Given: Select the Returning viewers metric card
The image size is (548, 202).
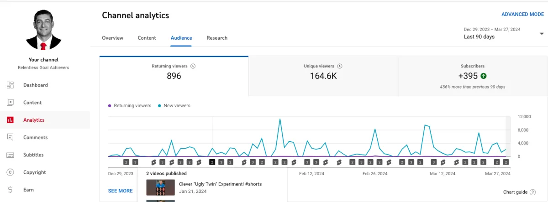Looking at the screenshot, I should (x=174, y=76).
